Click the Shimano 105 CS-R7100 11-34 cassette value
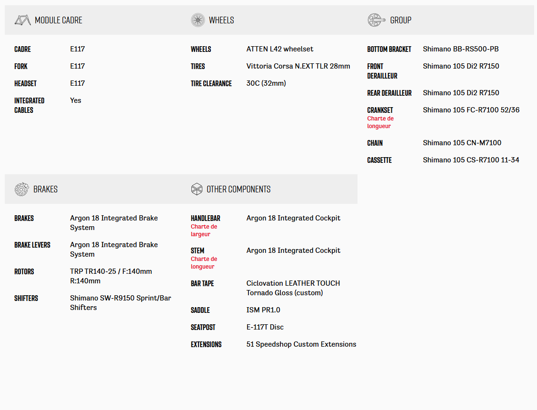 pyautogui.click(x=471, y=160)
